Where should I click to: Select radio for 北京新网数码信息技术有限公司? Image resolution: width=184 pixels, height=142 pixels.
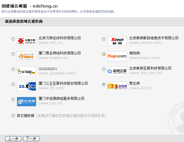tap(104, 39)
